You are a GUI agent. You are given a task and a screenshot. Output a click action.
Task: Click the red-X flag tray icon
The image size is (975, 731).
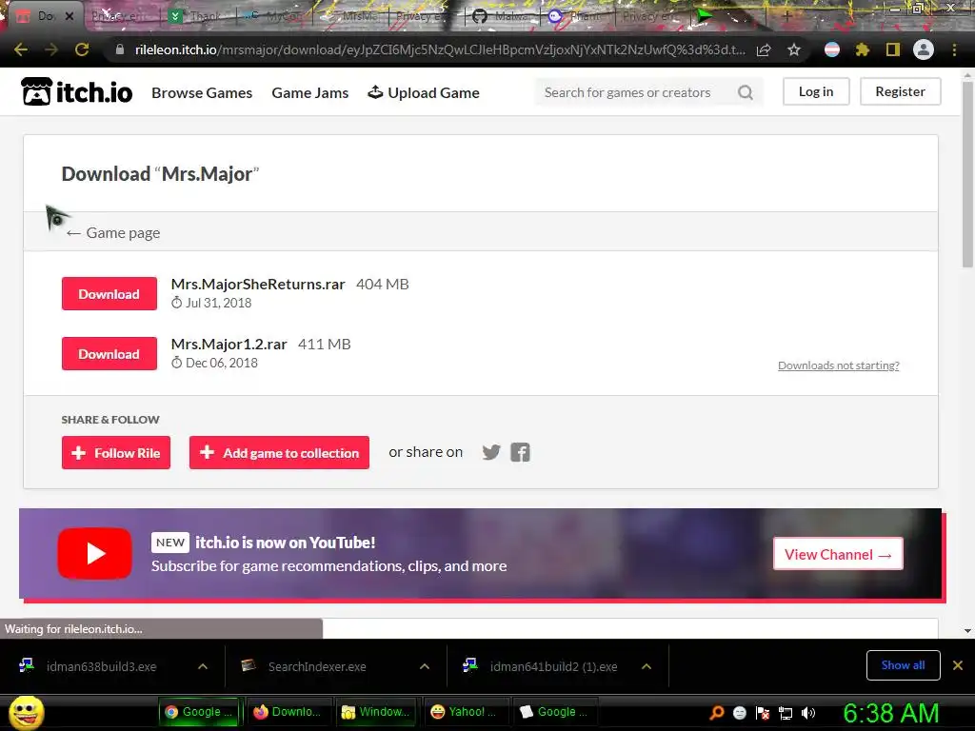click(763, 713)
